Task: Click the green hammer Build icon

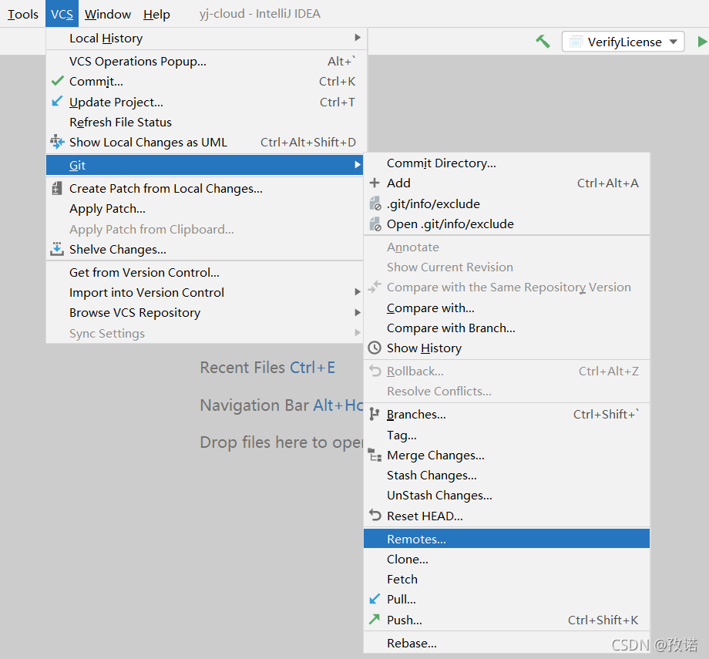Action: coord(543,42)
